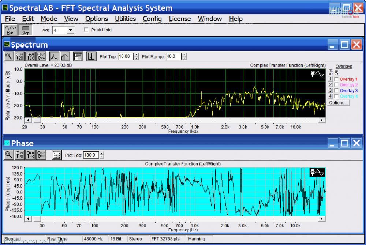
Task: Enable the Peak Hold checkbox
Action: coord(86,30)
